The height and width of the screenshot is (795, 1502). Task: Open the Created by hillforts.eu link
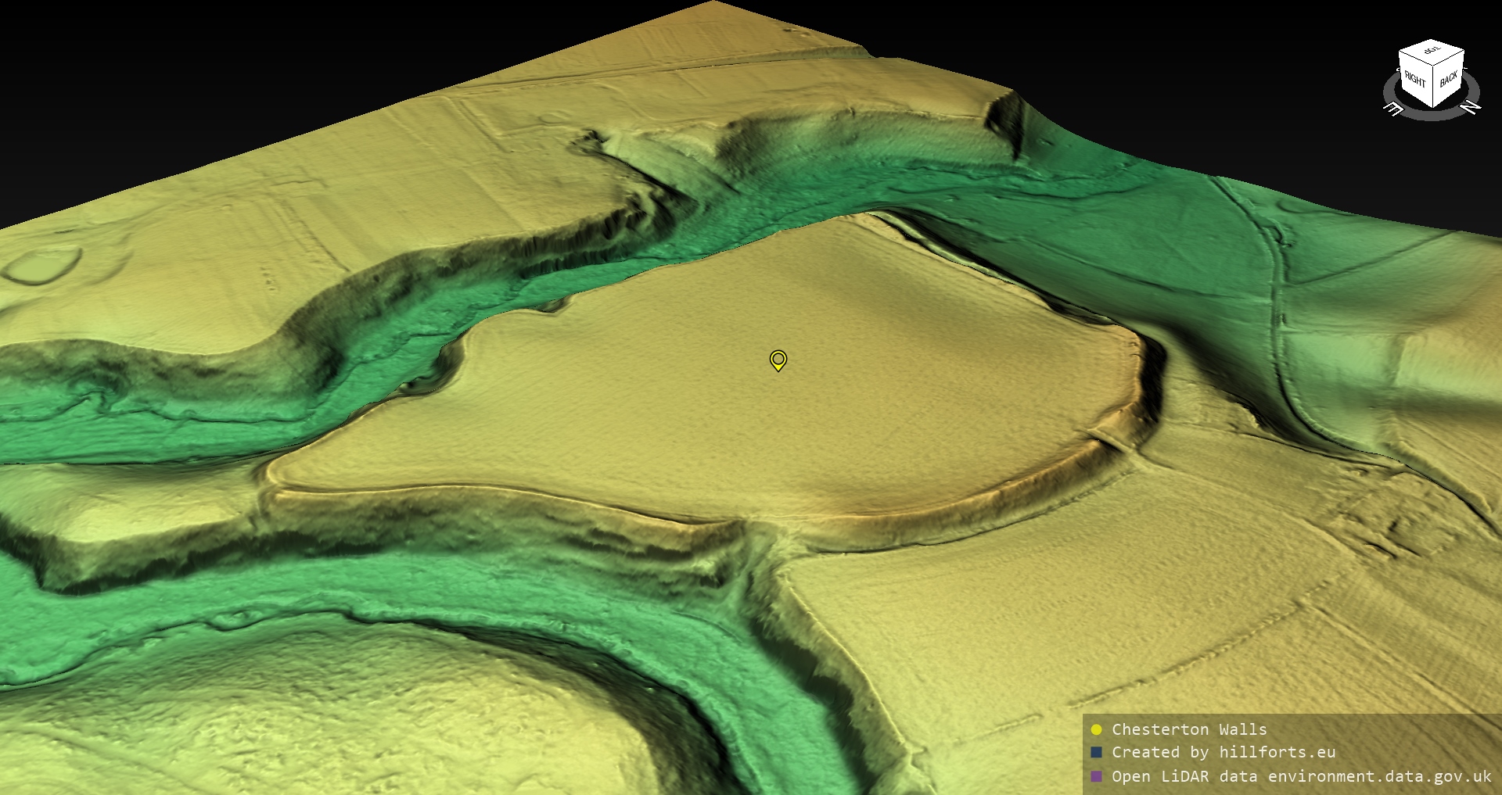[x=1223, y=752]
